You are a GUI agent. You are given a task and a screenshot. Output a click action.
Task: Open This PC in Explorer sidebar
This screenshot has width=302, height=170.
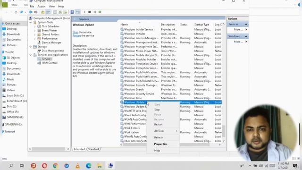(9, 52)
